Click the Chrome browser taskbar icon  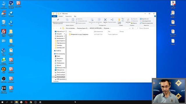(31, 102)
